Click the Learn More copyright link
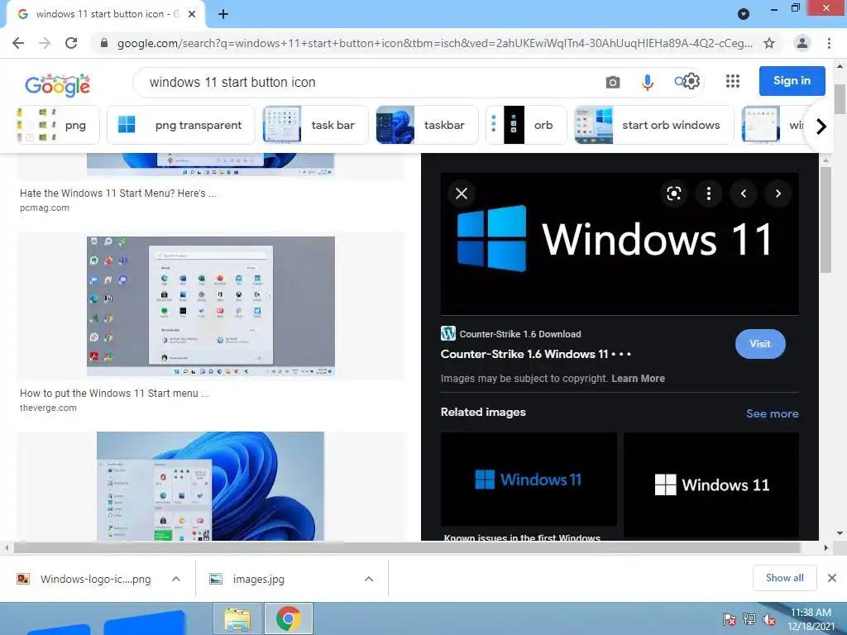The width and height of the screenshot is (847, 635). click(x=638, y=379)
